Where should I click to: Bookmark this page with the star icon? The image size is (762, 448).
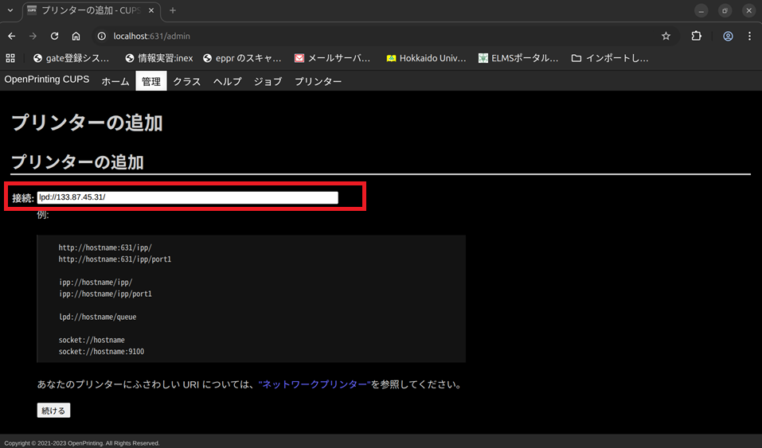tap(666, 36)
